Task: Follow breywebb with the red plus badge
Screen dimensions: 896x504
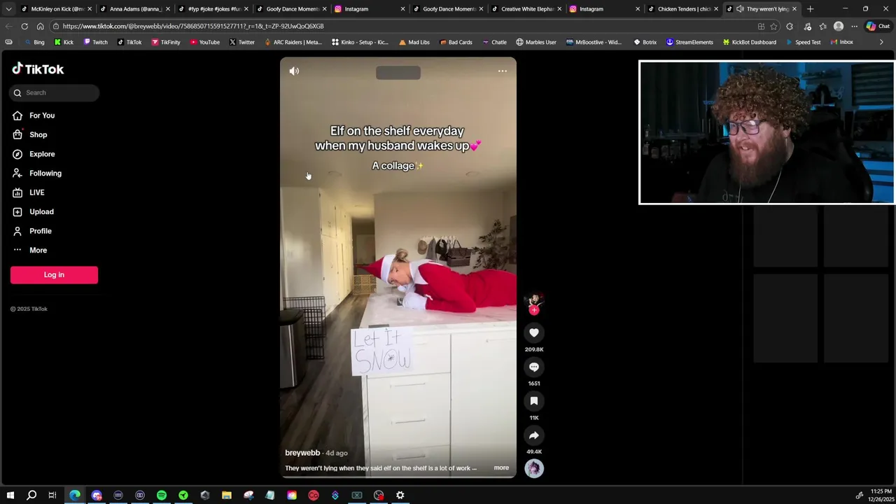Action: tap(534, 310)
